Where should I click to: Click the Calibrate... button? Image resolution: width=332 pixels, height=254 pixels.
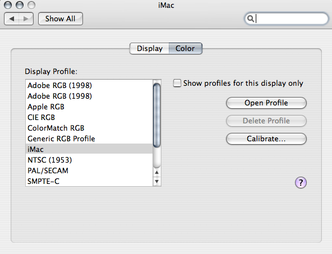coord(266,139)
